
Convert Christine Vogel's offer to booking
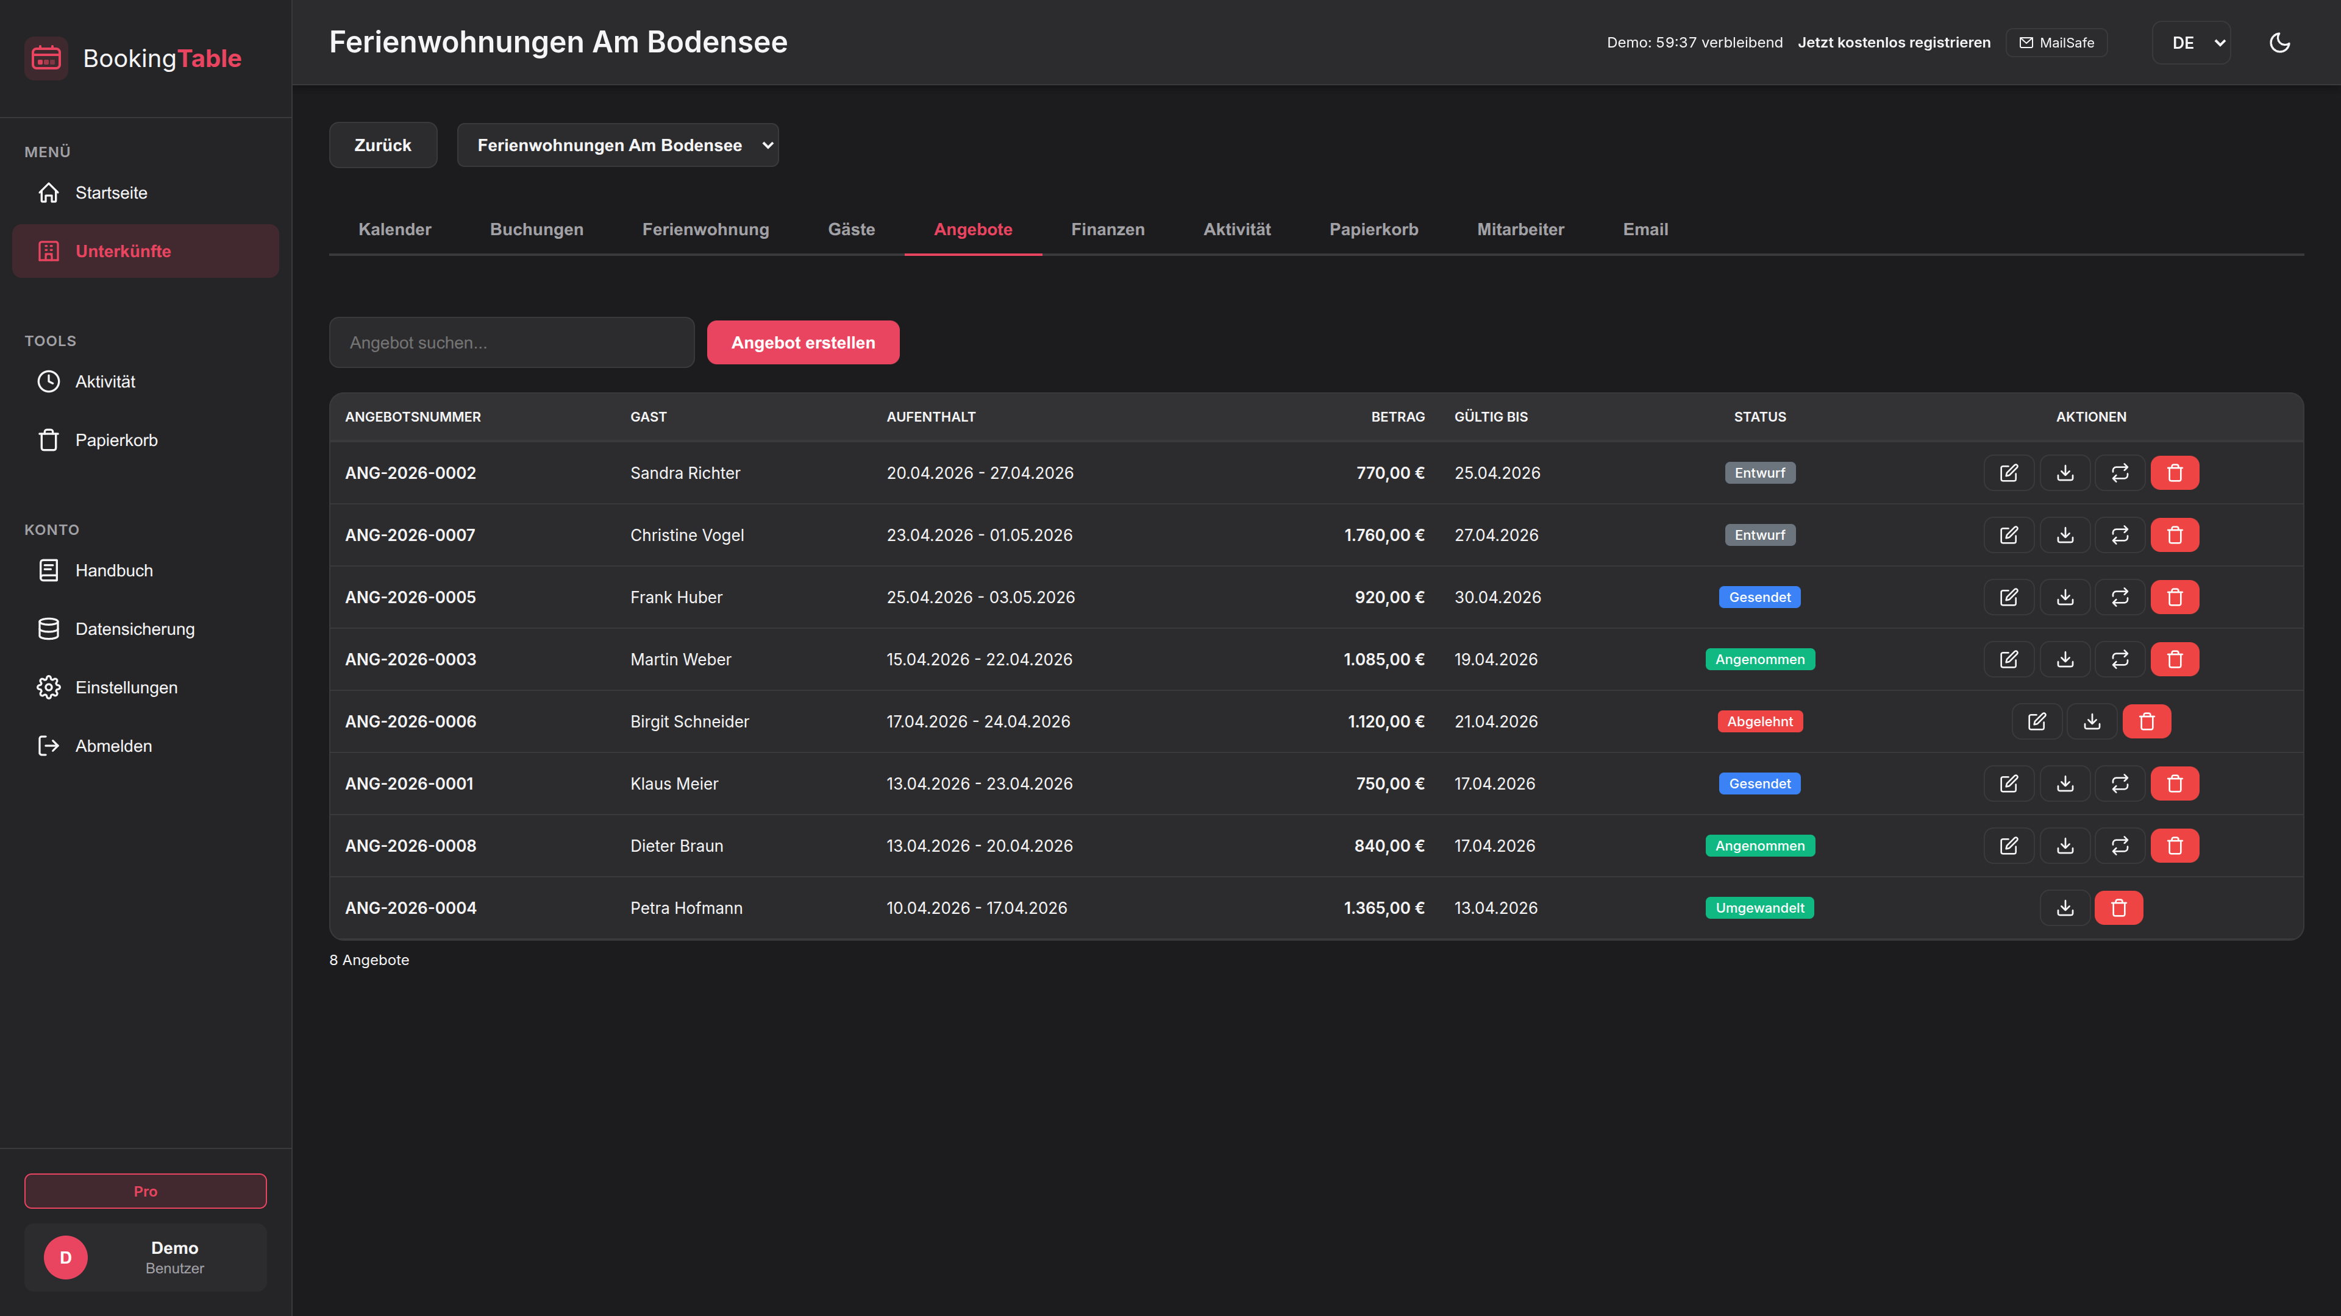[x=2120, y=535]
